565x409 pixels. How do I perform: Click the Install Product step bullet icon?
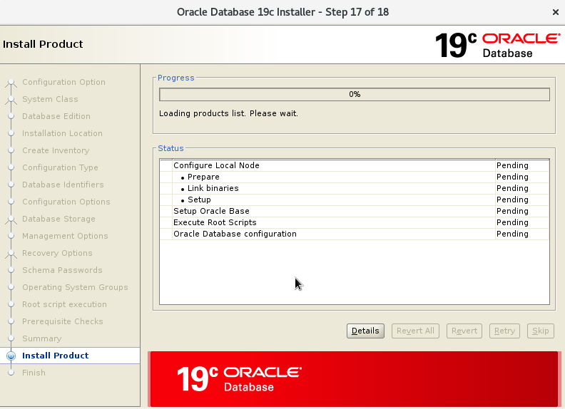[11, 356]
